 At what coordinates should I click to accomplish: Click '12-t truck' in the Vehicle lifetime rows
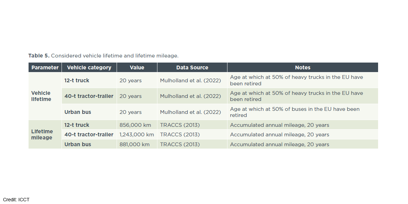tap(77, 80)
